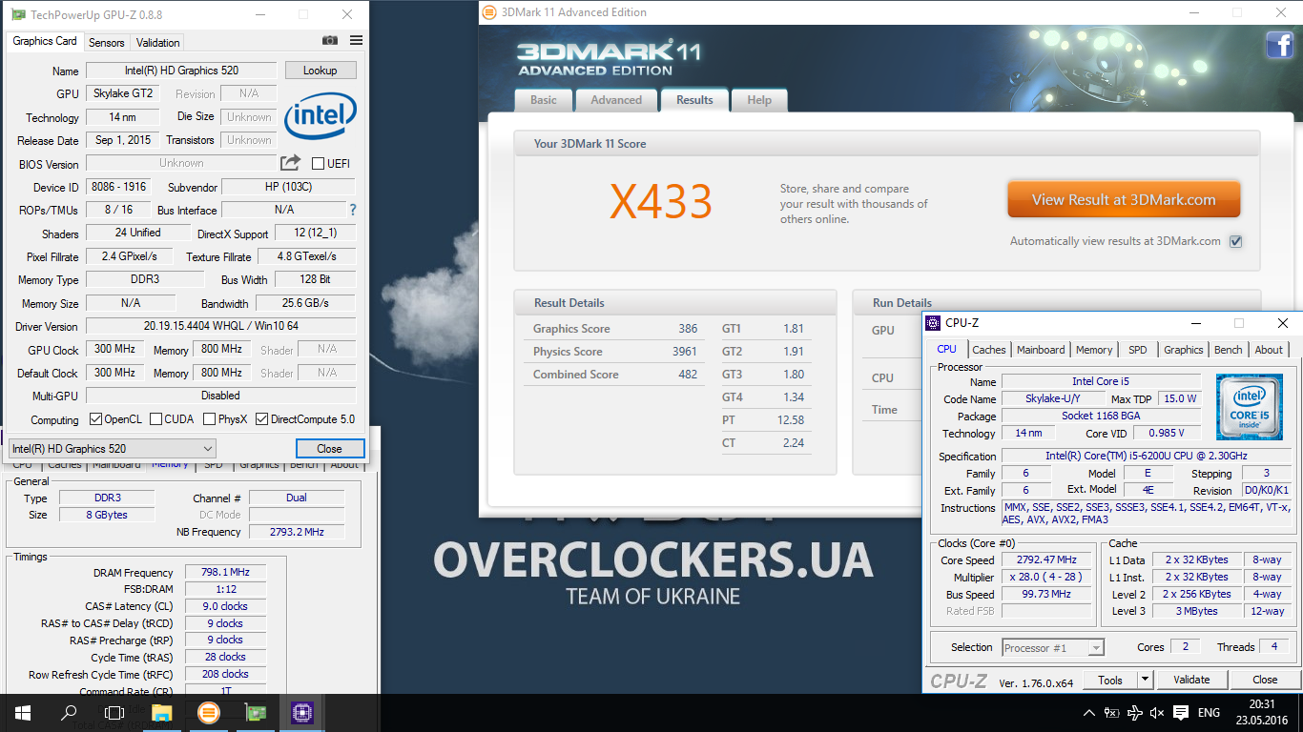Select the 3DMark Results tab

[x=694, y=99]
